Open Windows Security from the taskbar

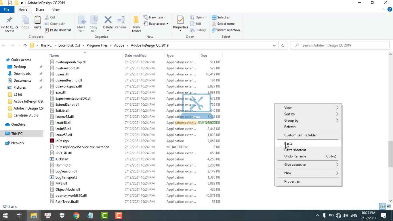62,215
